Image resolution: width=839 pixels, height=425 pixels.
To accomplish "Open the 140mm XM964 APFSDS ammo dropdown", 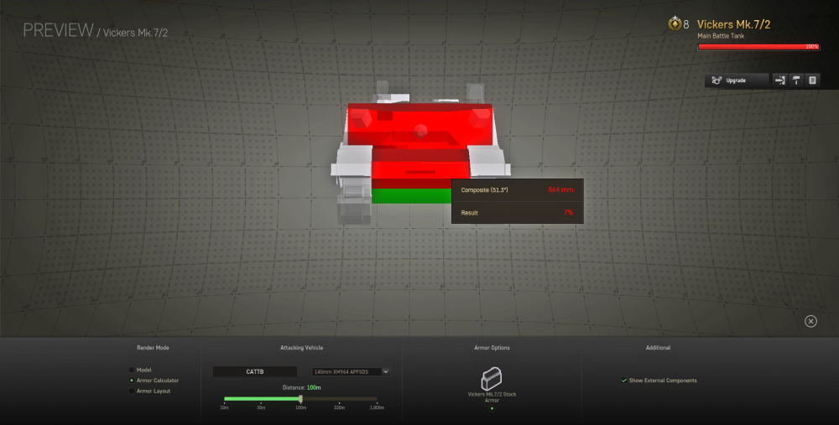I will tap(351, 371).
